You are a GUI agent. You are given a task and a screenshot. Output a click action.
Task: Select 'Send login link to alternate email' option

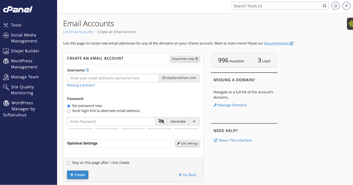click(69, 111)
